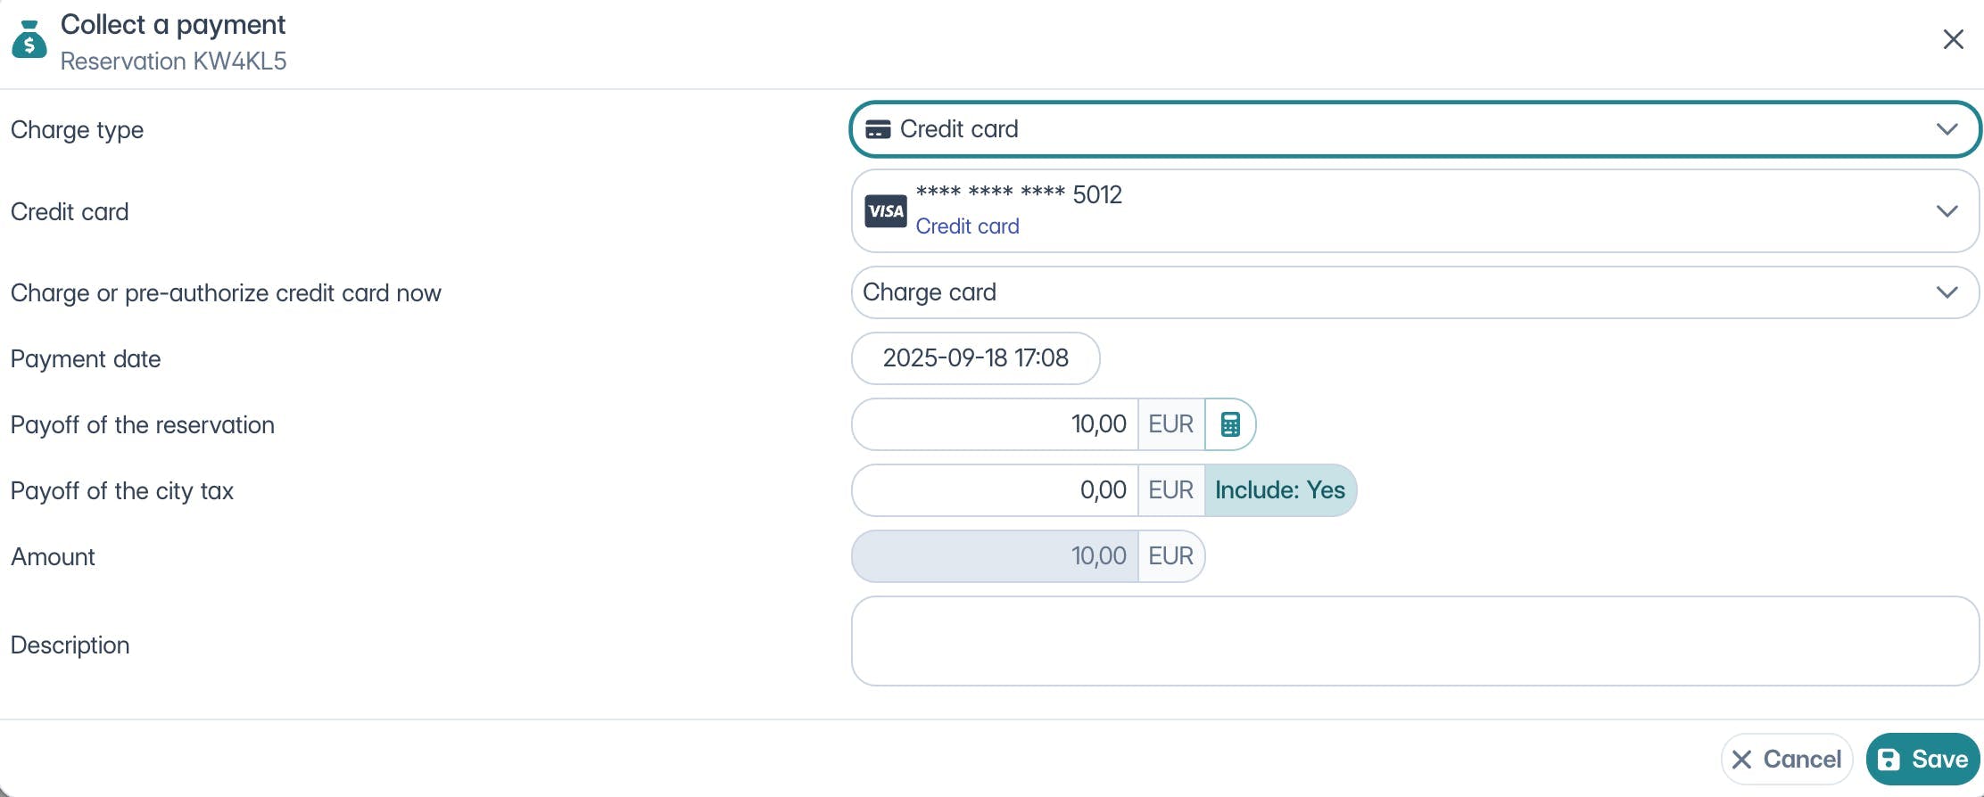This screenshot has height=797, width=1984.
Task: Click the credit card icon in Charge type
Action: [x=878, y=129]
